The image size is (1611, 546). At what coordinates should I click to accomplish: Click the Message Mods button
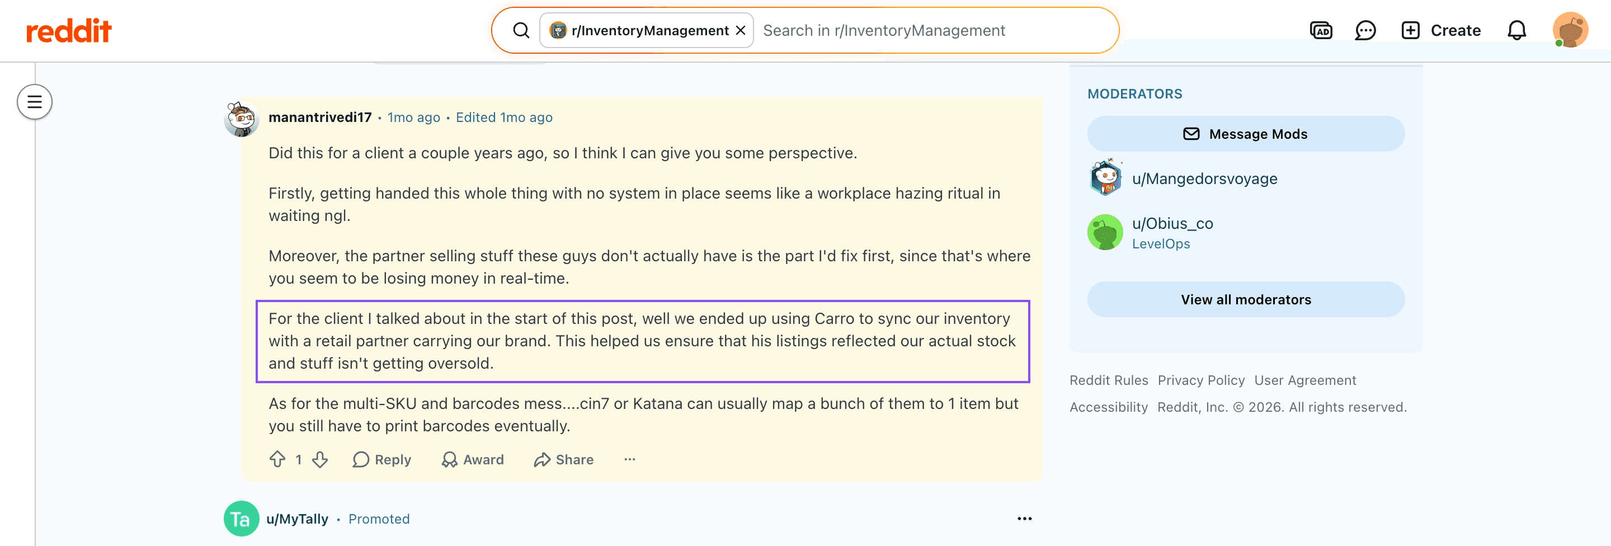coord(1246,134)
